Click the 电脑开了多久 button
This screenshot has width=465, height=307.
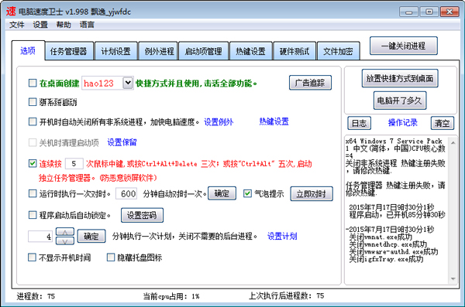[x=400, y=101]
